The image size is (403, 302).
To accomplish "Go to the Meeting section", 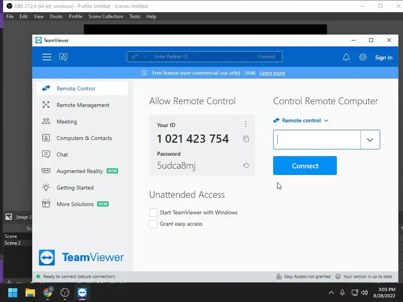I will coord(83,122).
